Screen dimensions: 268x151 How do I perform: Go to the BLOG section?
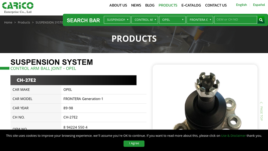150,5
